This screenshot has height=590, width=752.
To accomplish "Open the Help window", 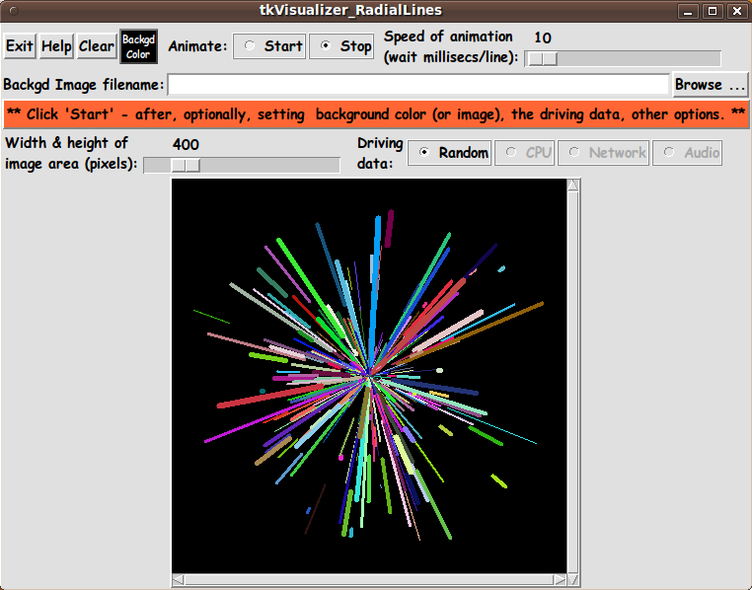I will [x=56, y=46].
